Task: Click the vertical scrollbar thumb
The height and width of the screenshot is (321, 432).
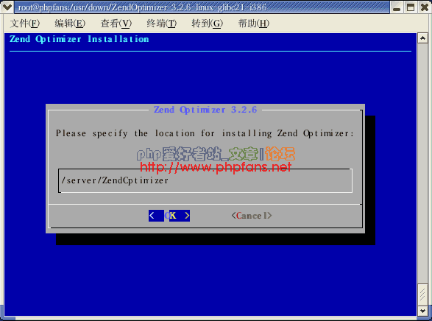Action: pos(422,294)
